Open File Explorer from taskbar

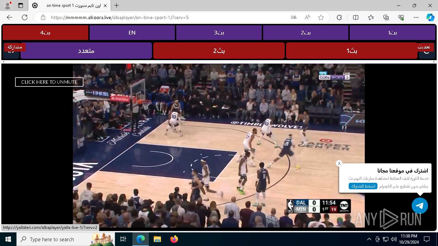click(x=157, y=239)
